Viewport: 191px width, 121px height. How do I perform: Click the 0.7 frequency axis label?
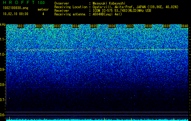(2, 100)
